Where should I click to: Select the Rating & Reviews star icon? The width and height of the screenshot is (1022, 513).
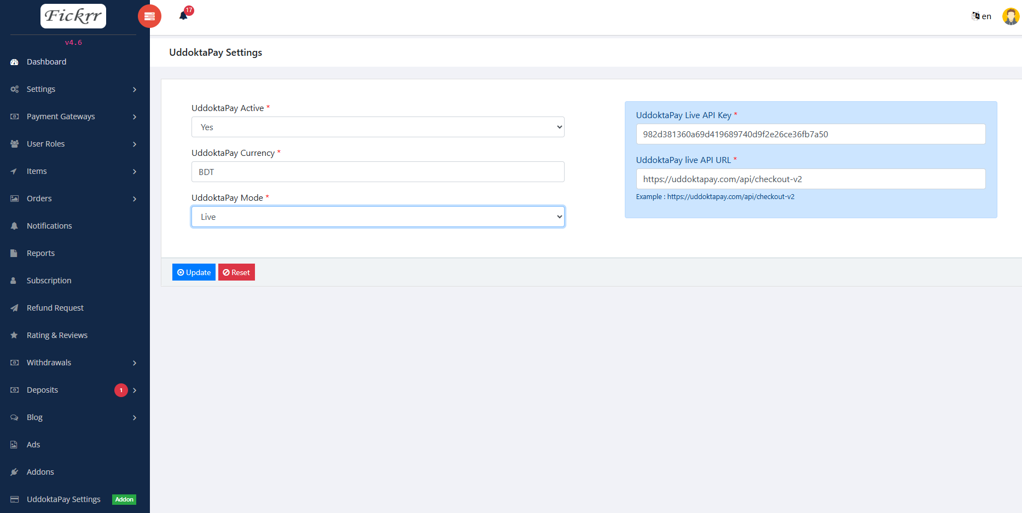(14, 335)
